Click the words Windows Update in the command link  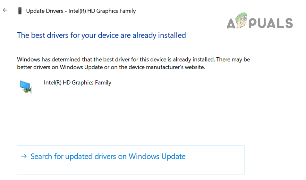(157, 156)
